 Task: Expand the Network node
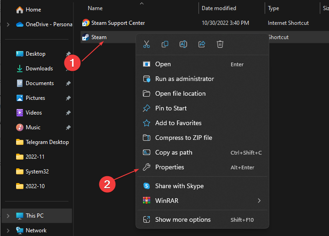click(x=8, y=230)
